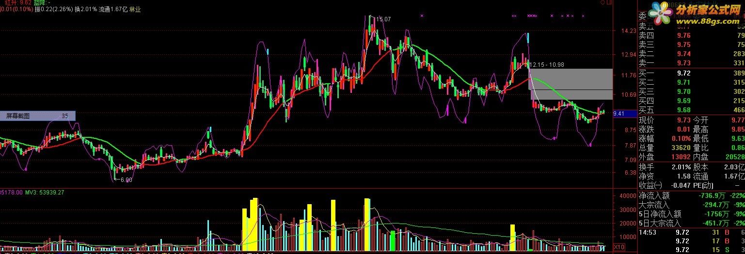This screenshot has height=254, width=745.
Task: Click the blue 9.41 price axis tag
Action: pos(625,114)
